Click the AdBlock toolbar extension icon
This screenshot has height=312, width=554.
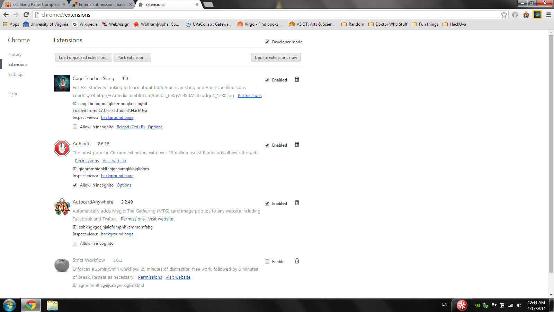515,15
